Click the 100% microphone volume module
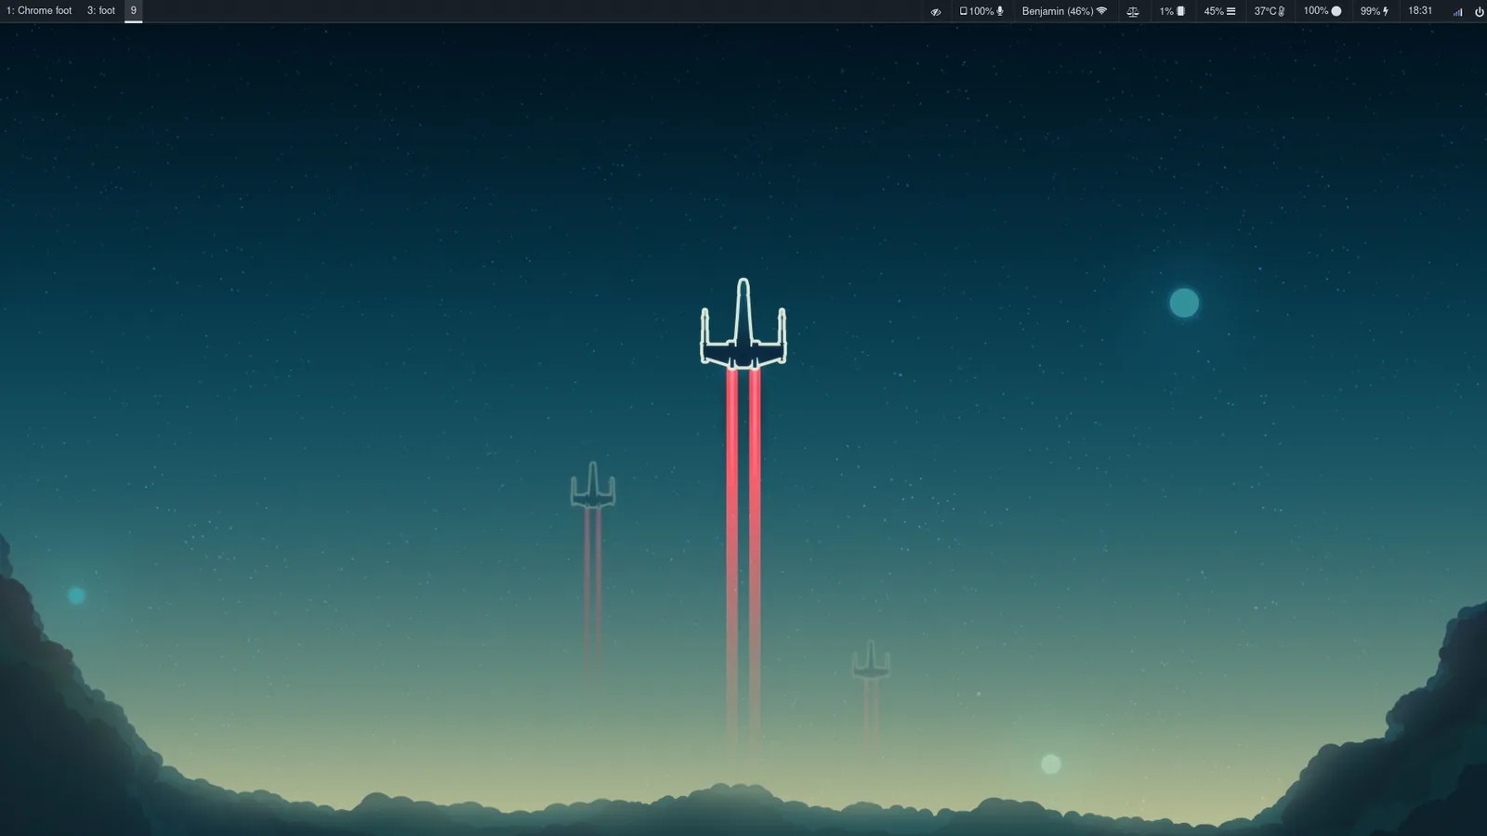 pos(981,11)
